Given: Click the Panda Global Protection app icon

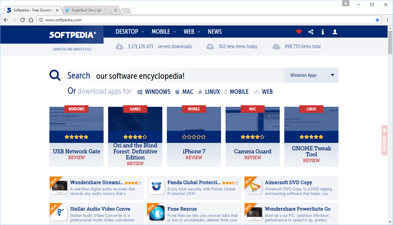Looking at the screenshot, I should pyautogui.click(x=157, y=186).
